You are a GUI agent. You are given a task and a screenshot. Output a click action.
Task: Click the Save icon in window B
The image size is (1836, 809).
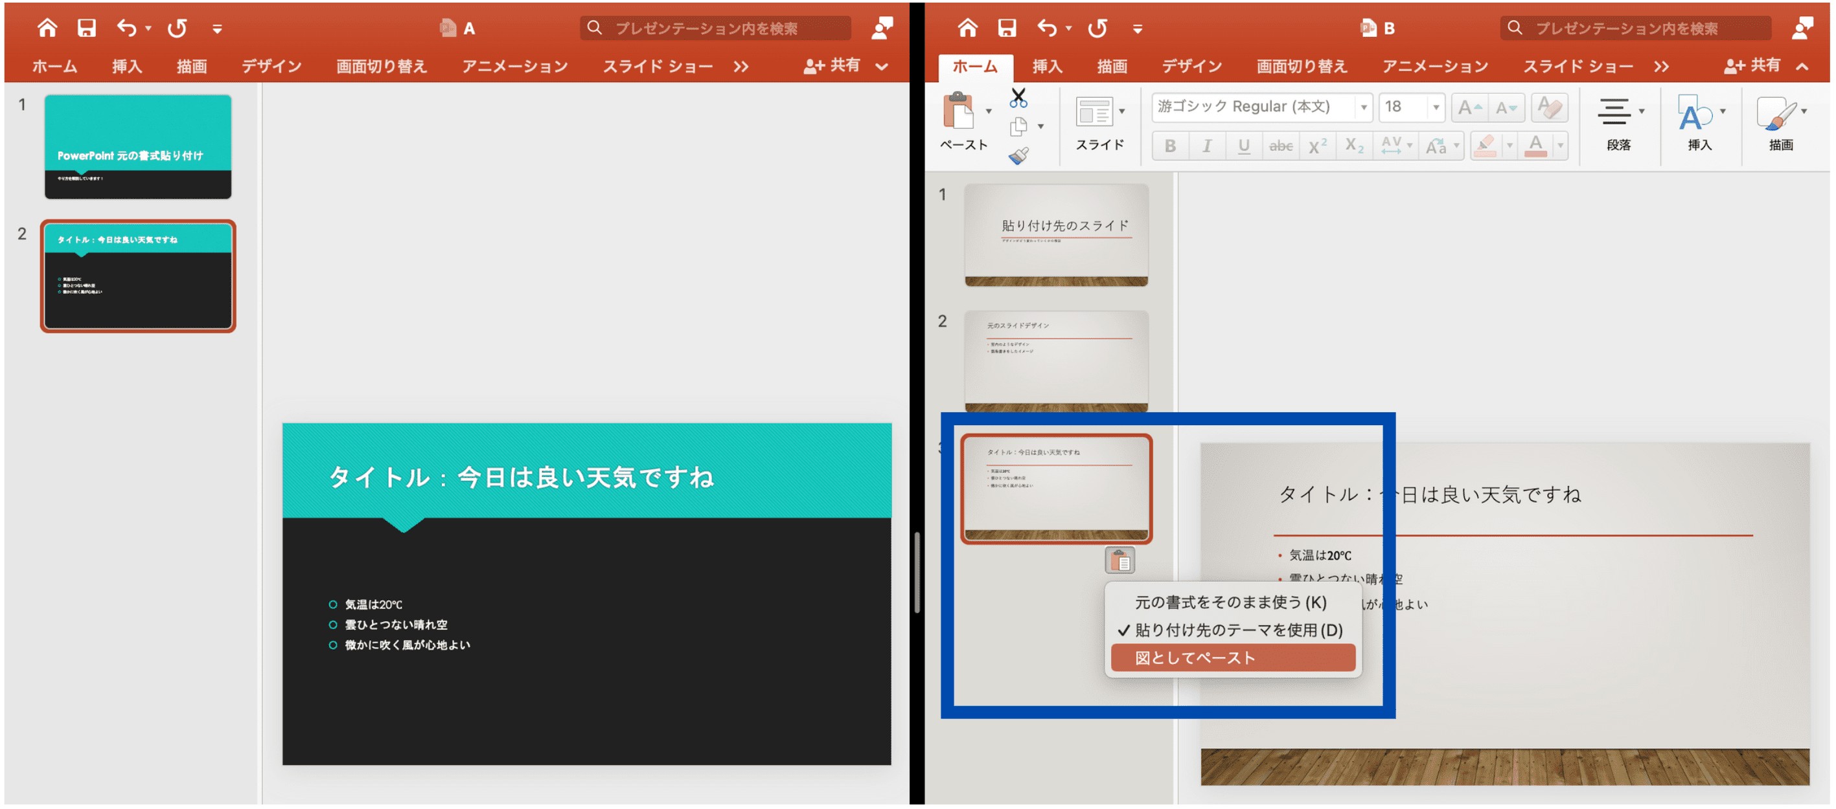coord(1007,28)
